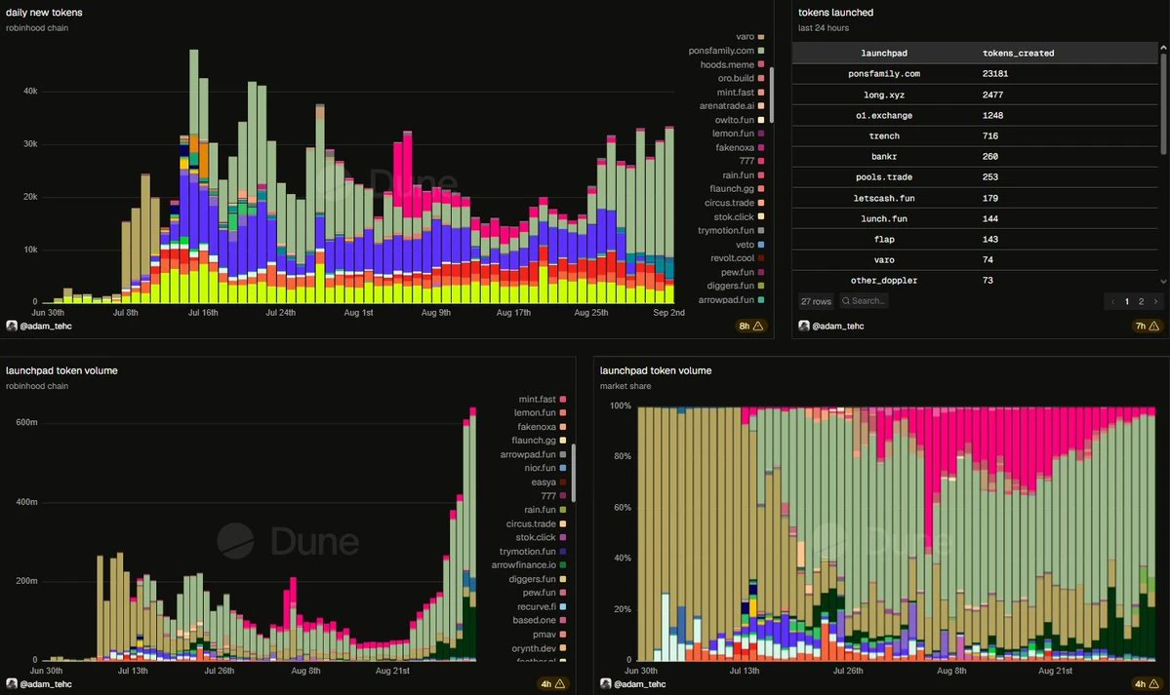
Task: Click the 8h stale-data warning badge
Action: [x=750, y=326]
